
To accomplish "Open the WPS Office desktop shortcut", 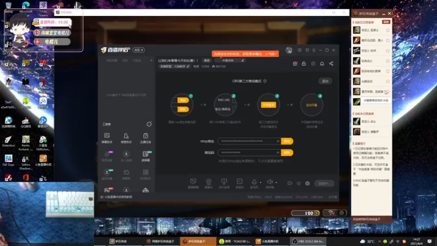I will [x=43, y=65].
